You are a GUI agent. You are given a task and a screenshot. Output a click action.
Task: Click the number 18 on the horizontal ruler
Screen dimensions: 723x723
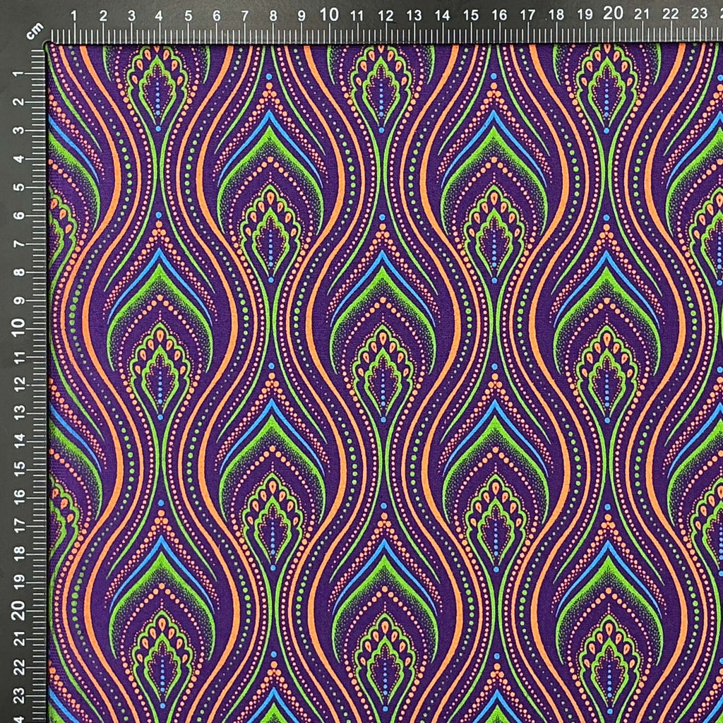point(556,15)
